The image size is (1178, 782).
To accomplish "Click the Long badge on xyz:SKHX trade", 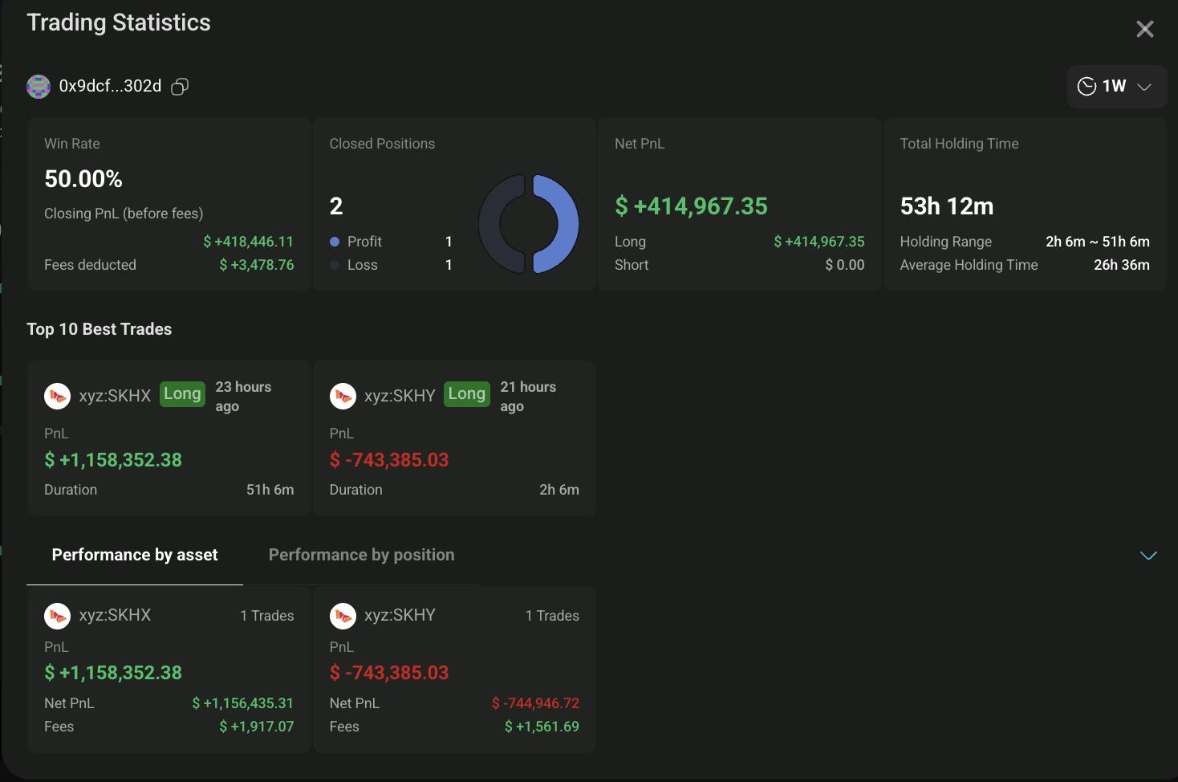I will [x=182, y=394].
